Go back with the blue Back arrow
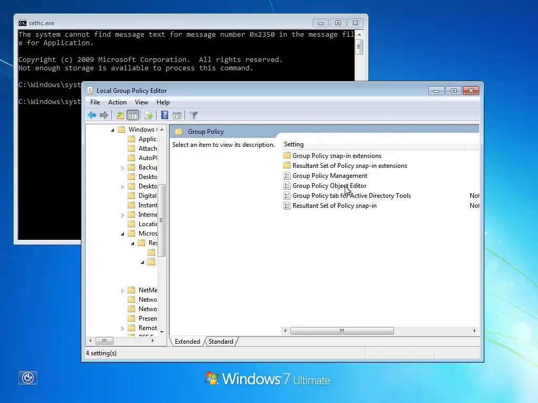Viewport: 538px width, 403px height. click(x=91, y=115)
